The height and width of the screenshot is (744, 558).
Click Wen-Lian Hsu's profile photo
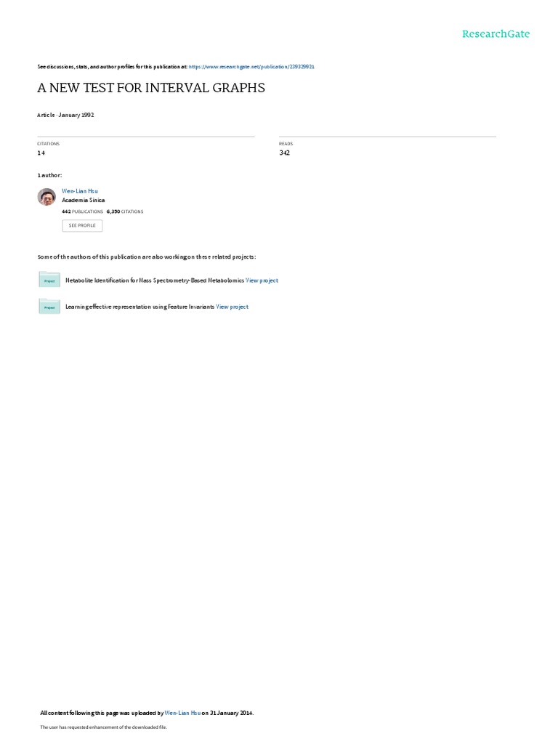click(46, 196)
